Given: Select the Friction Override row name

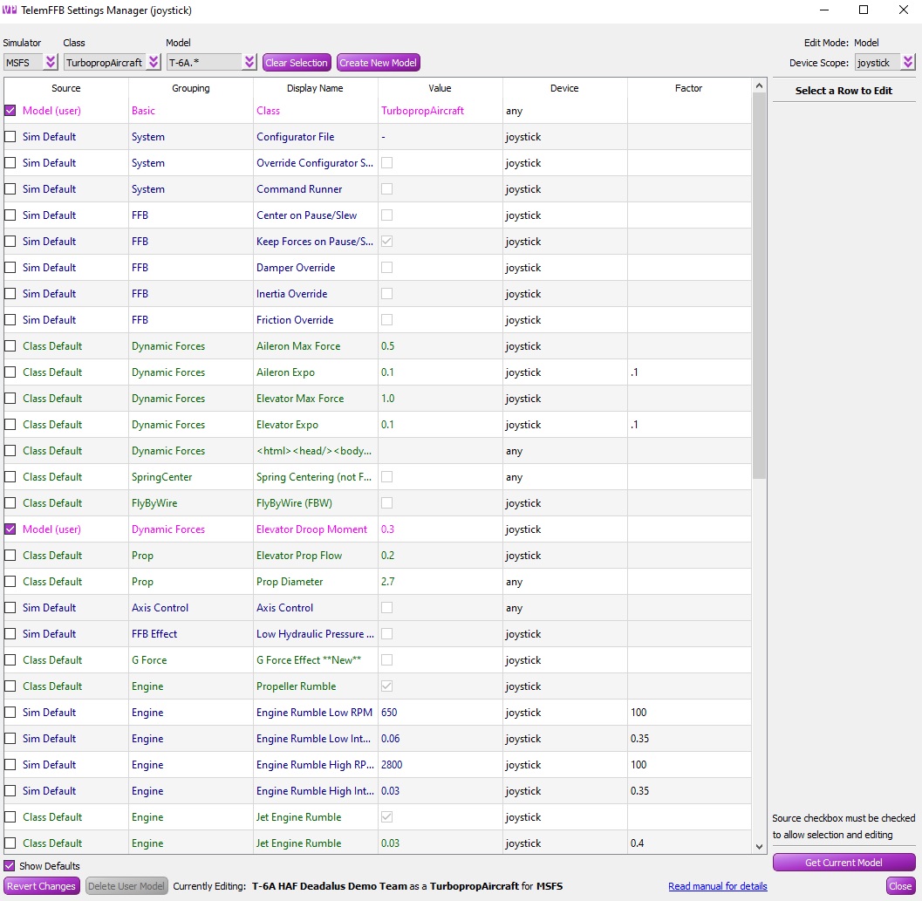Looking at the screenshot, I should [295, 320].
